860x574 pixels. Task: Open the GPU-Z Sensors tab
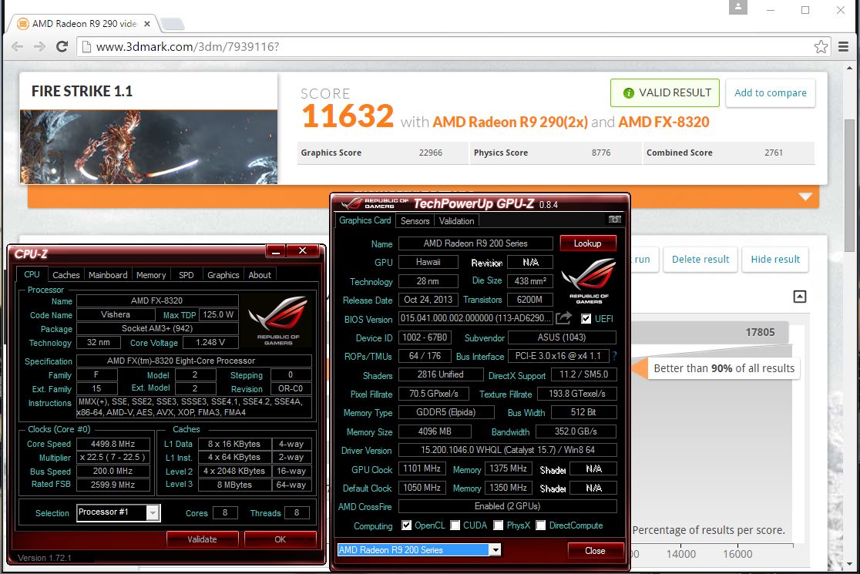coord(415,220)
